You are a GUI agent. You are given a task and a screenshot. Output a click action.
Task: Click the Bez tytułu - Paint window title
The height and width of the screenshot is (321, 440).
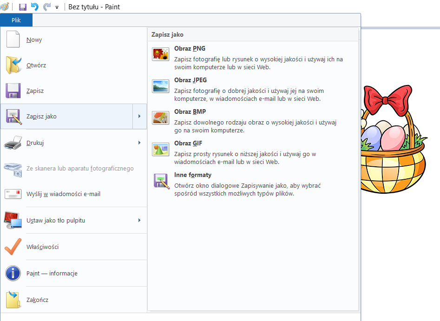coord(94,7)
